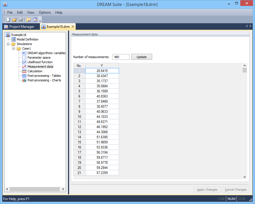Click row number 13 header
The image size is (255, 204).
(79, 132)
